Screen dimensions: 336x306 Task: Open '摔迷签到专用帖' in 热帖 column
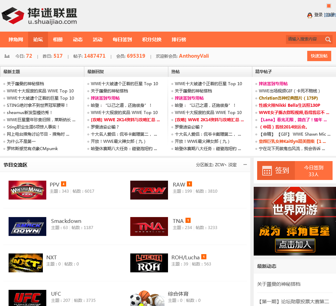pos(189,98)
